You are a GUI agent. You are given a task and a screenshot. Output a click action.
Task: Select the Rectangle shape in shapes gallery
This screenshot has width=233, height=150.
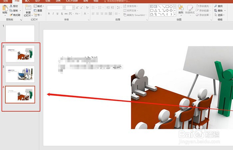pos(167,7)
